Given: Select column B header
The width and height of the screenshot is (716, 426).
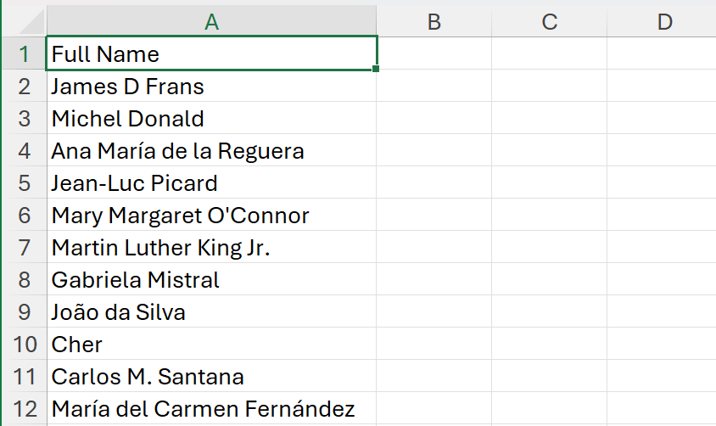Looking at the screenshot, I should [434, 22].
